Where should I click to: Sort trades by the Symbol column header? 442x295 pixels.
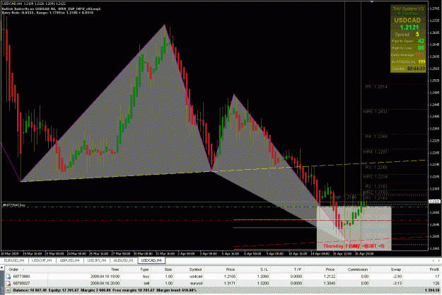(196, 270)
